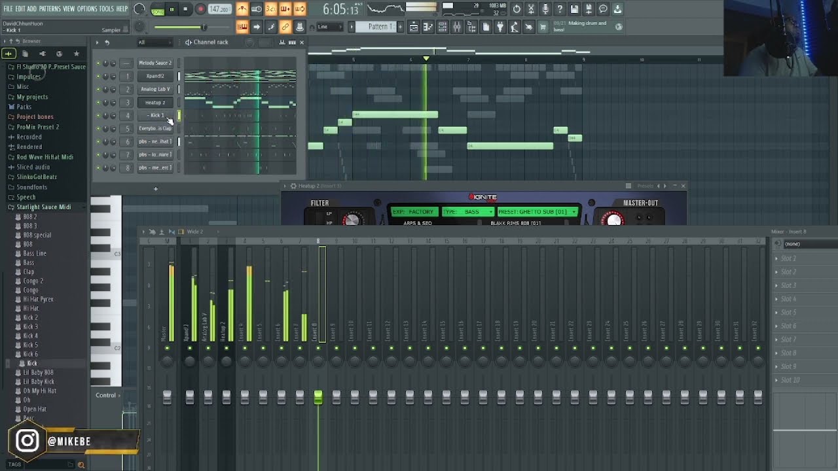Image resolution: width=838 pixels, height=471 pixels.
Task: Open the mixer view icon
Action: (x=457, y=27)
